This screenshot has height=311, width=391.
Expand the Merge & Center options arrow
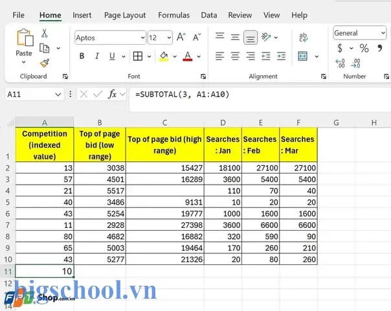click(x=317, y=56)
